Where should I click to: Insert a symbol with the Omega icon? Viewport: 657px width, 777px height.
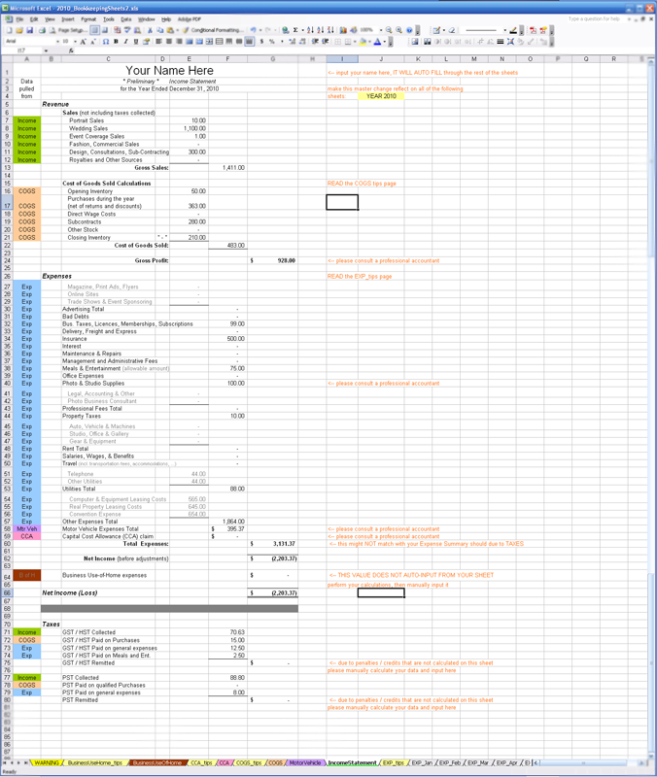tap(106, 41)
